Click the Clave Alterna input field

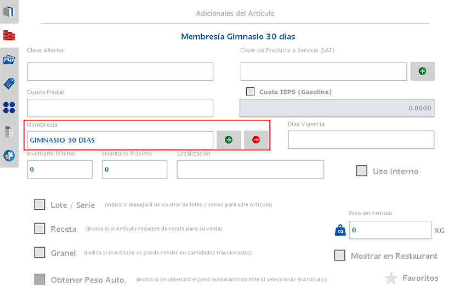point(120,71)
